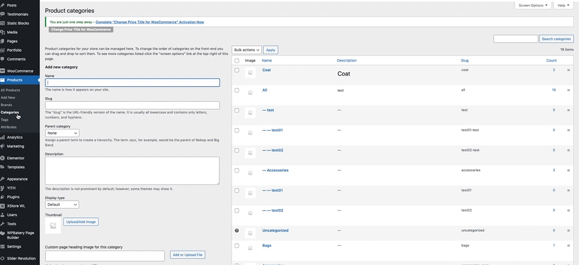The height and width of the screenshot is (265, 579).
Task: Select the Bags category checkbox
Action: coord(236,246)
